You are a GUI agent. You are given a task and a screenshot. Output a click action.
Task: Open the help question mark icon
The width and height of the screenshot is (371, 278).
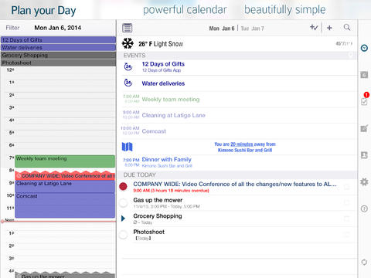click(364, 208)
